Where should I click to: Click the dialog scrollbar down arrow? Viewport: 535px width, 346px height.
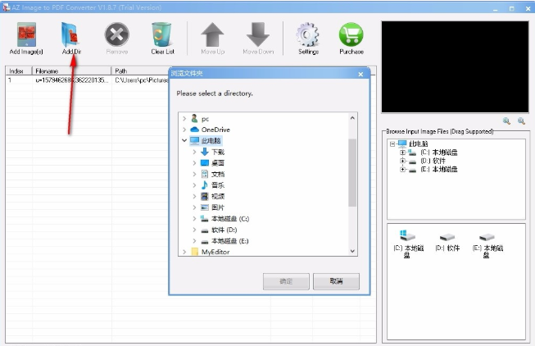(352, 251)
